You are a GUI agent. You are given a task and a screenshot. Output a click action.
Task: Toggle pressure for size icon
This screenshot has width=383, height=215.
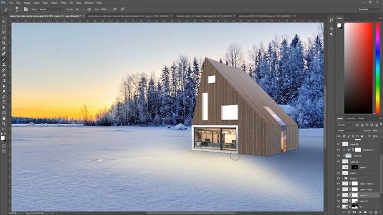122,10
